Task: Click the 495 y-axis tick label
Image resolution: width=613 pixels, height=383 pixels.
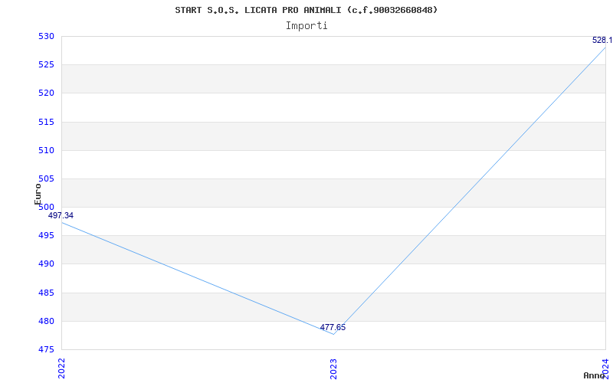Action: coord(45,236)
